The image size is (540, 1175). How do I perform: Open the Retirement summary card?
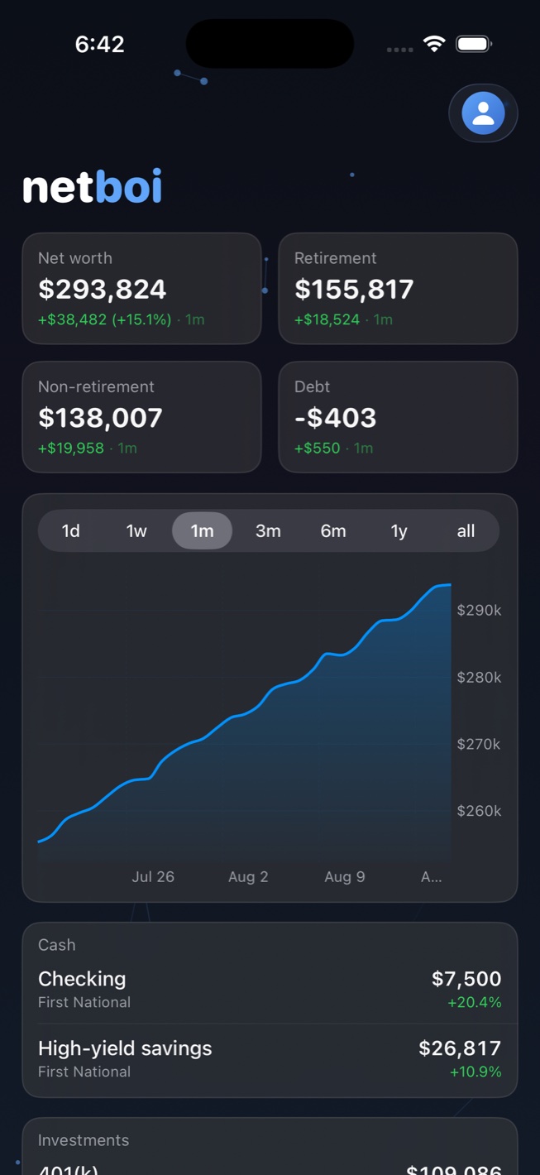[398, 288]
